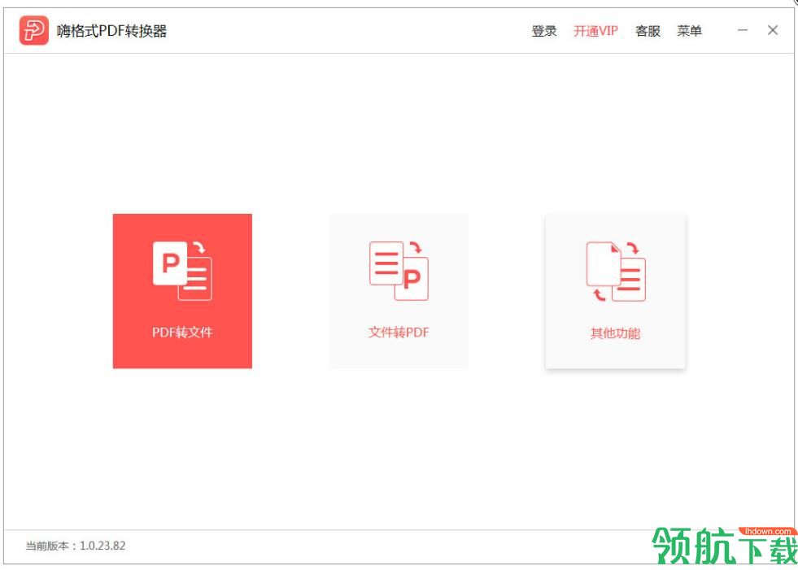The width and height of the screenshot is (798, 570).
Task: Click the 嗨格式PDF转换器 app logo icon
Action: tap(34, 31)
